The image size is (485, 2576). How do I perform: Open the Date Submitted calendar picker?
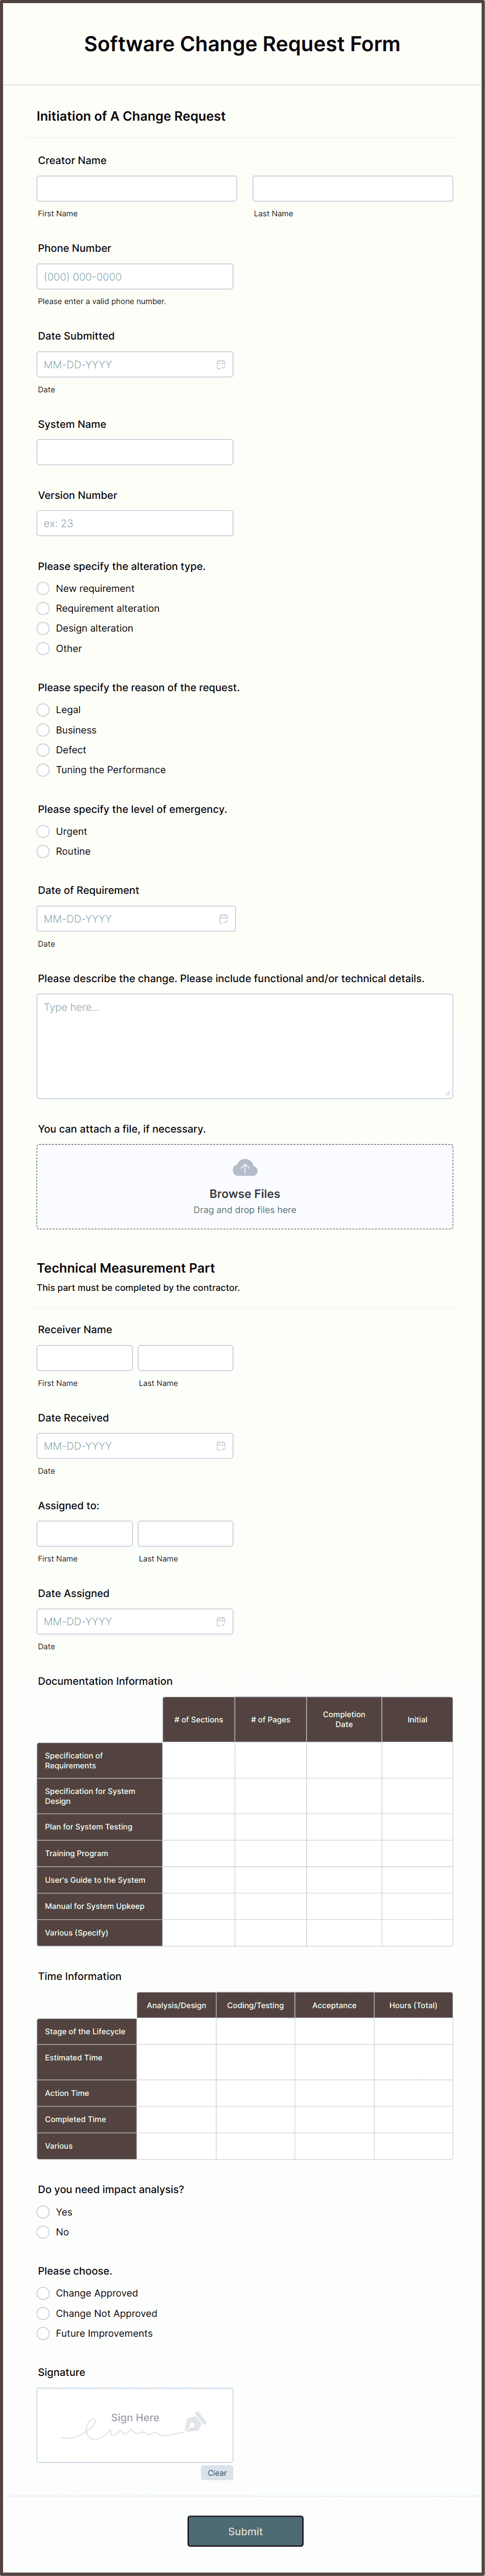[x=222, y=364]
